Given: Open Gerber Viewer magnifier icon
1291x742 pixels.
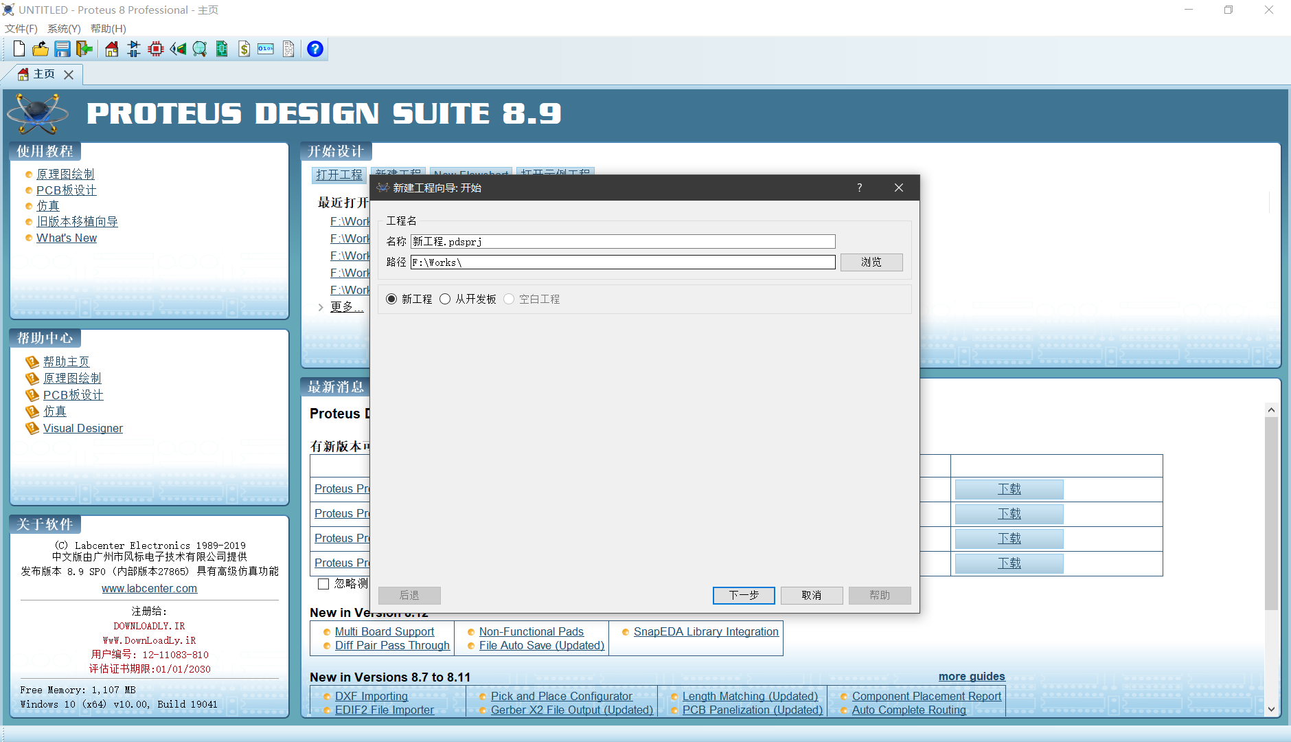Looking at the screenshot, I should click(200, 49).
